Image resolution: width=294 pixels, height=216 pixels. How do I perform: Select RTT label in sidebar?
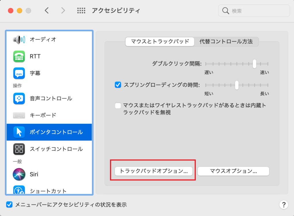pos(35,56)
